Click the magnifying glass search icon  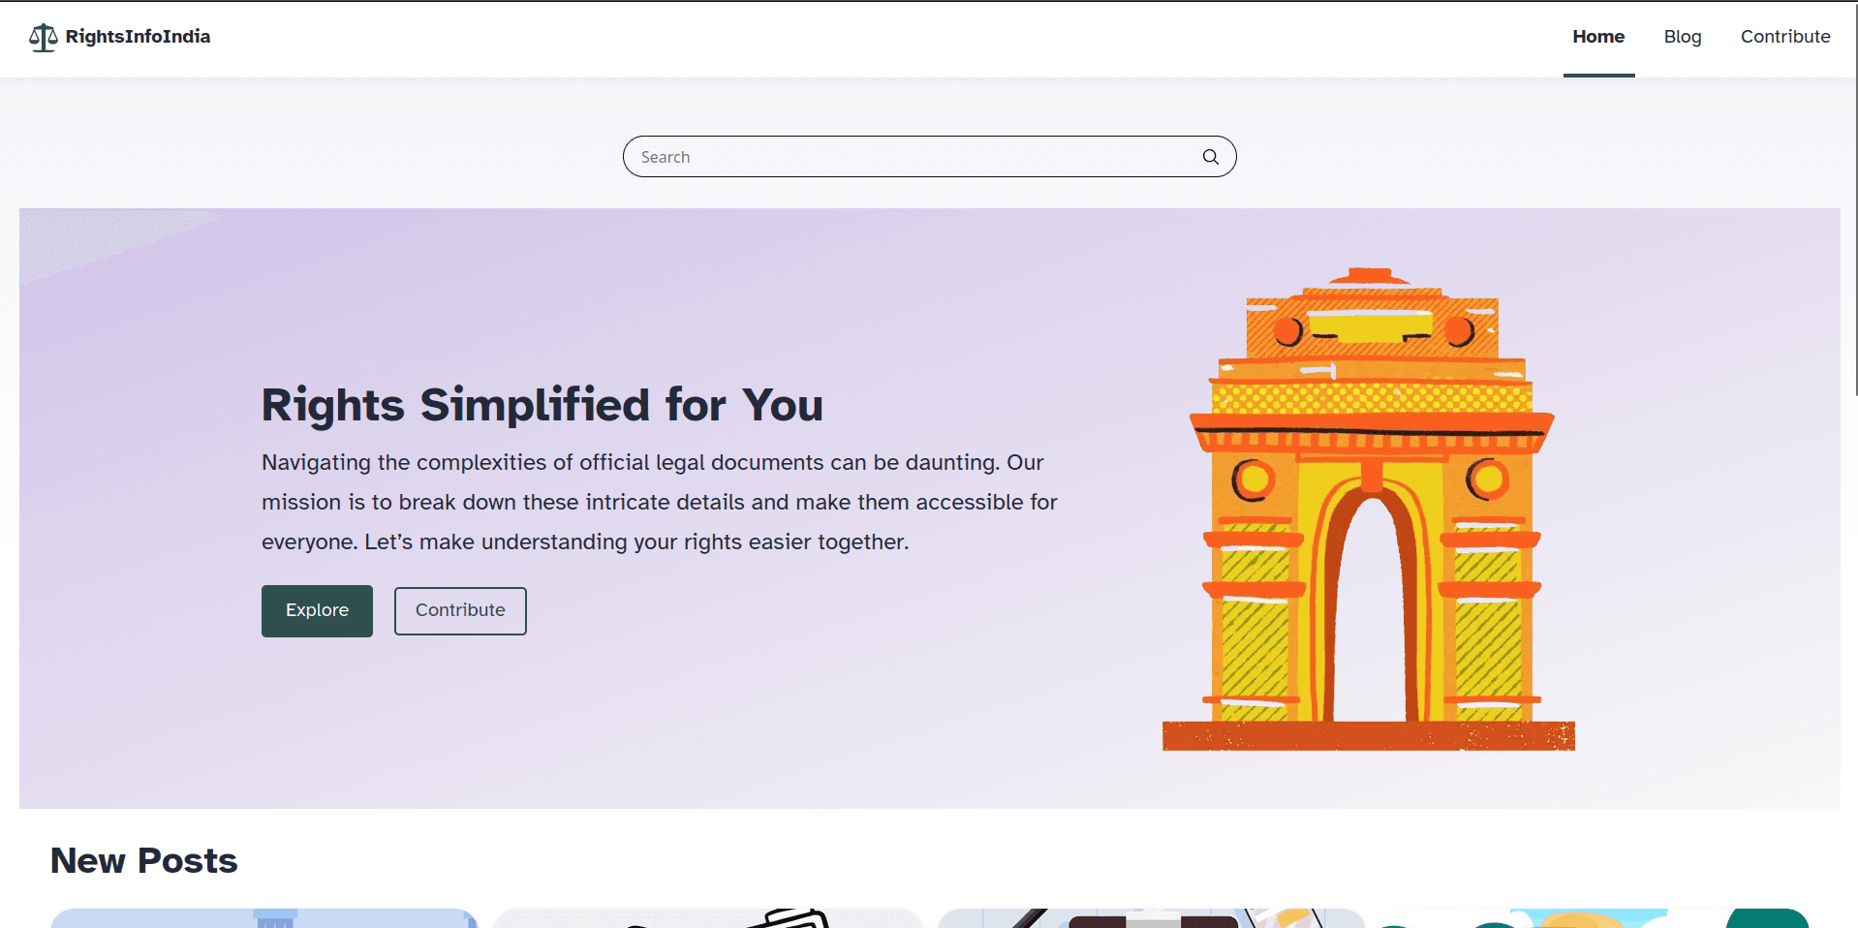pyautogui.click(x=1210, y=157)
